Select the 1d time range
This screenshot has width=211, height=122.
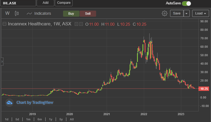pos(7,119)
